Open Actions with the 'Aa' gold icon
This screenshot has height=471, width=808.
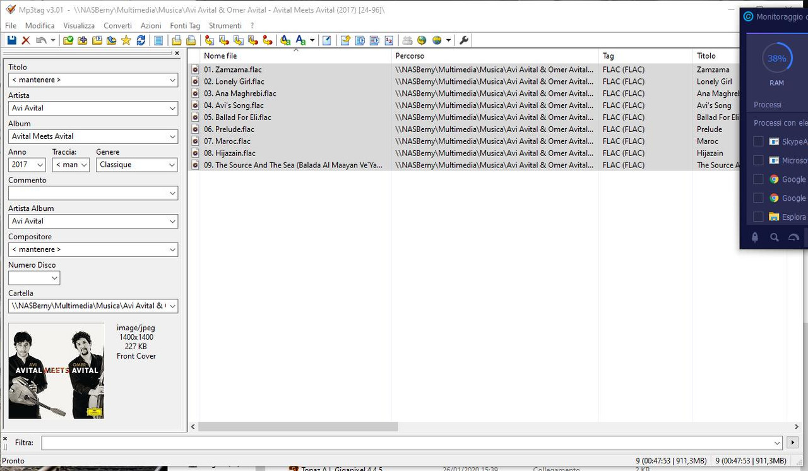click(x=285, y=40)
